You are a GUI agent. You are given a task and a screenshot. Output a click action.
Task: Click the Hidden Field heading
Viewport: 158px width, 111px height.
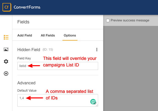pyautogui.click(x=29, y=50)
